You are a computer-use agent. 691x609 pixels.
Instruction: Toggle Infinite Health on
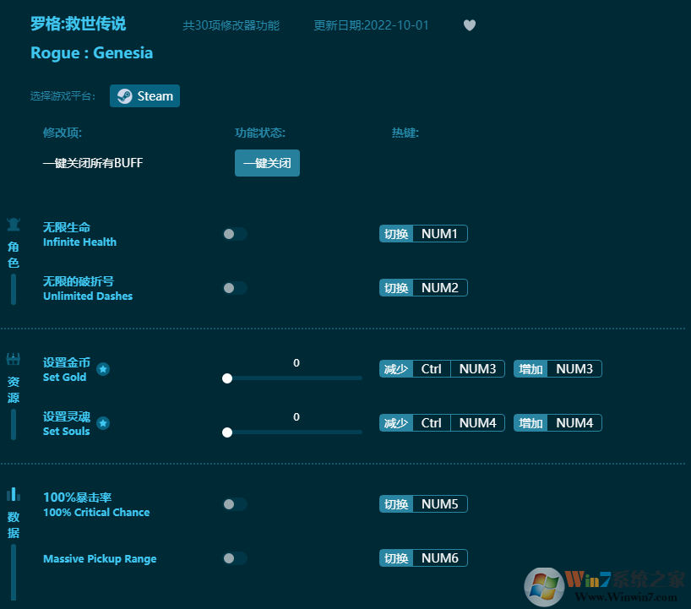point(234,234)
